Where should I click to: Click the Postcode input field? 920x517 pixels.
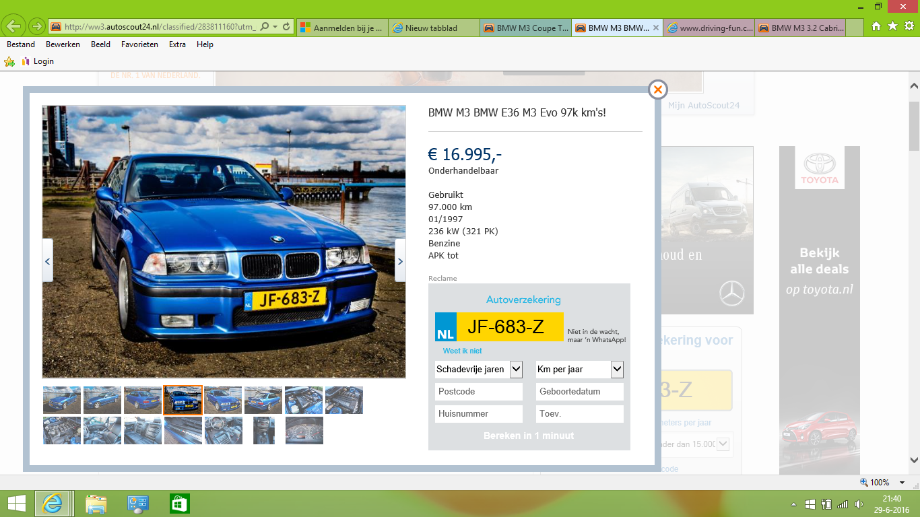479,391
